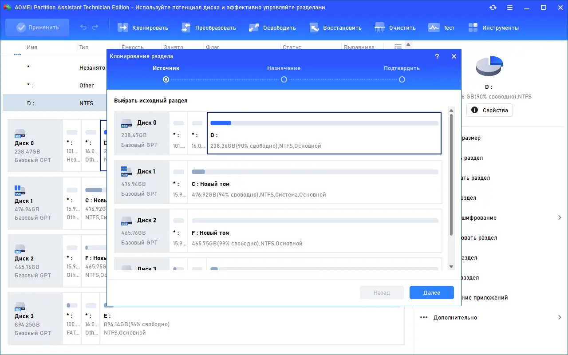Redo the pending operation

[x=95, y=28]
